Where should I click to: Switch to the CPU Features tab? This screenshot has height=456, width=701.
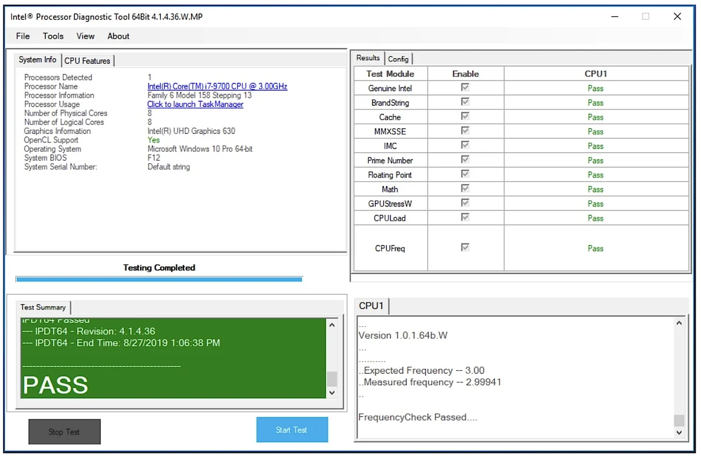[x=87, y=61]
